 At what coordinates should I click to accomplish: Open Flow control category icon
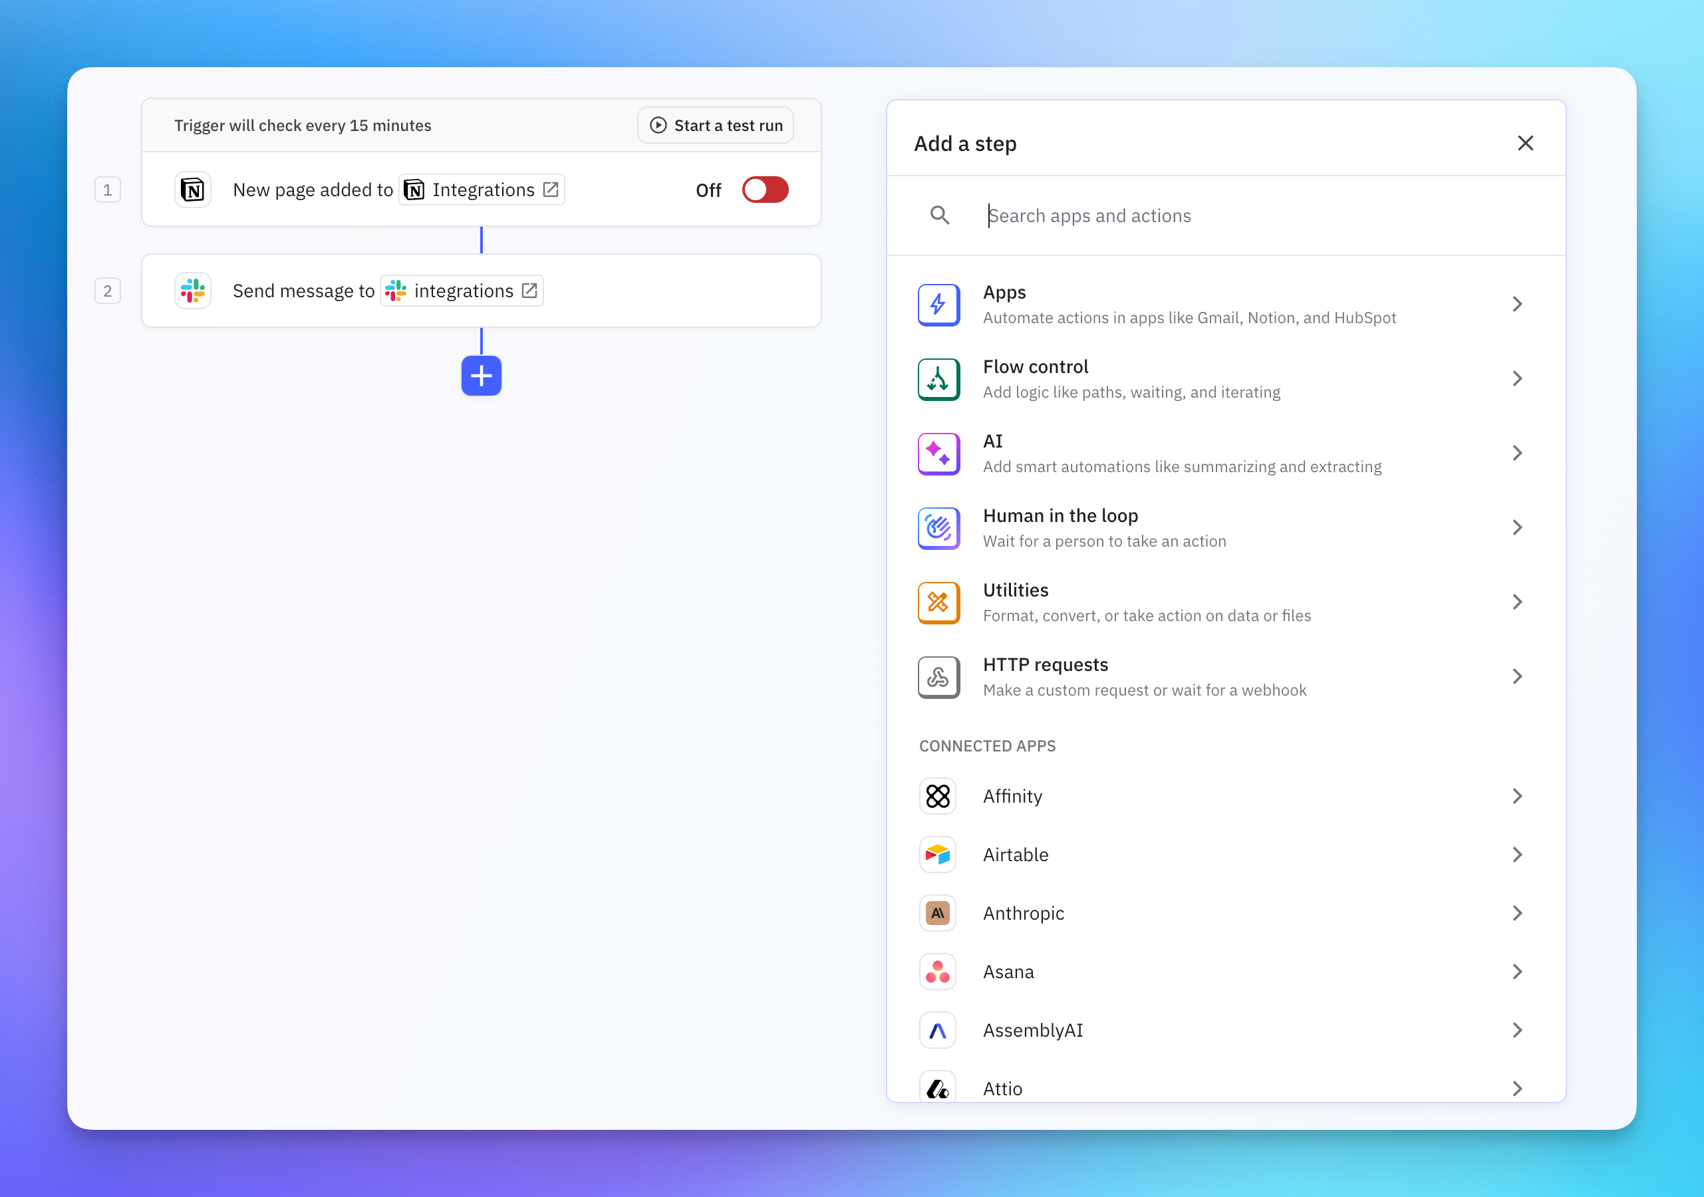(938, 379)
